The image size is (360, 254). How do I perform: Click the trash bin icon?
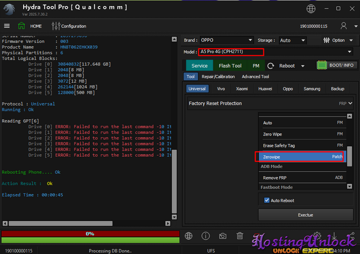pos(240,236)
